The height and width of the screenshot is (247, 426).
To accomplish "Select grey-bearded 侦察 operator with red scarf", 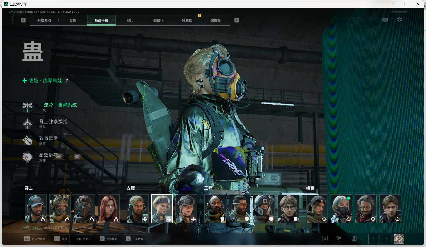I will tap(366, 209).
